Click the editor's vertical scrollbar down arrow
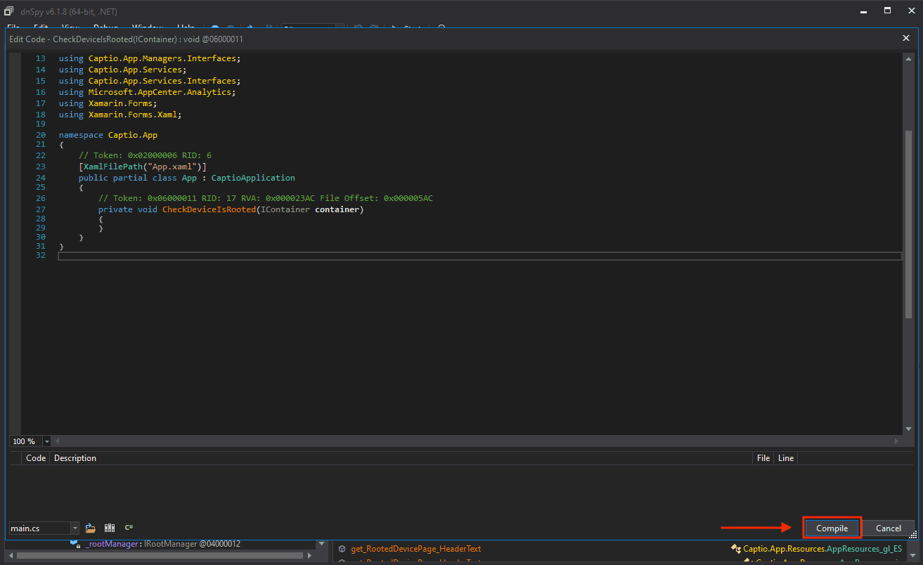This screenshot has height=565, width=923. point(908,428)
